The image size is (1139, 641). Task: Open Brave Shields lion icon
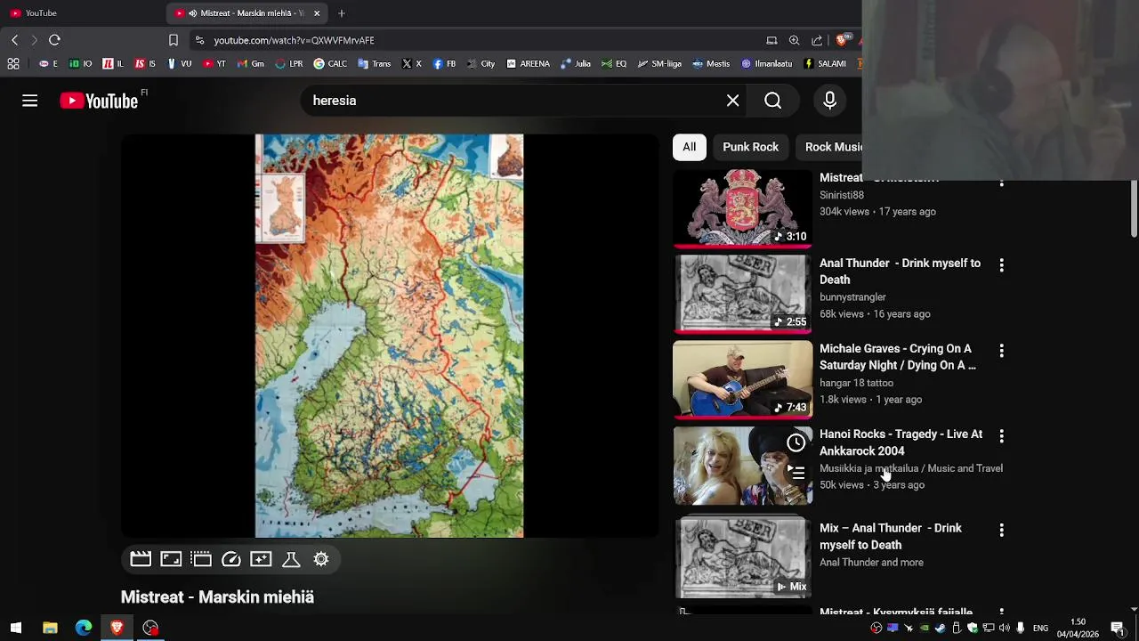(841, 40)
